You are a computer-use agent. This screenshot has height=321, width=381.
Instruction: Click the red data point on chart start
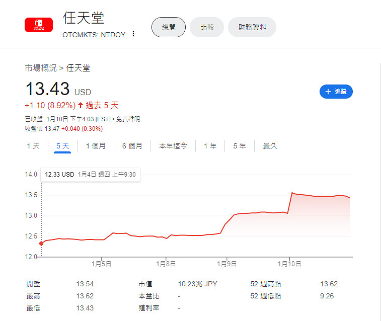click(x=41, y=244)
